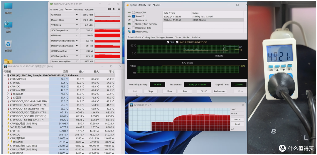Open the AIDA64 Voltages tab
The height and width of the screenshot is (155, 317).
tap(161, 37)
